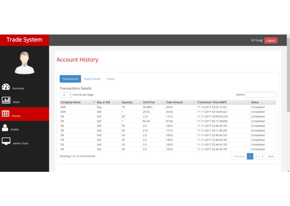290x206 pixels.
Task: Click the Next pagination button
Action: [x=271, y=156]
